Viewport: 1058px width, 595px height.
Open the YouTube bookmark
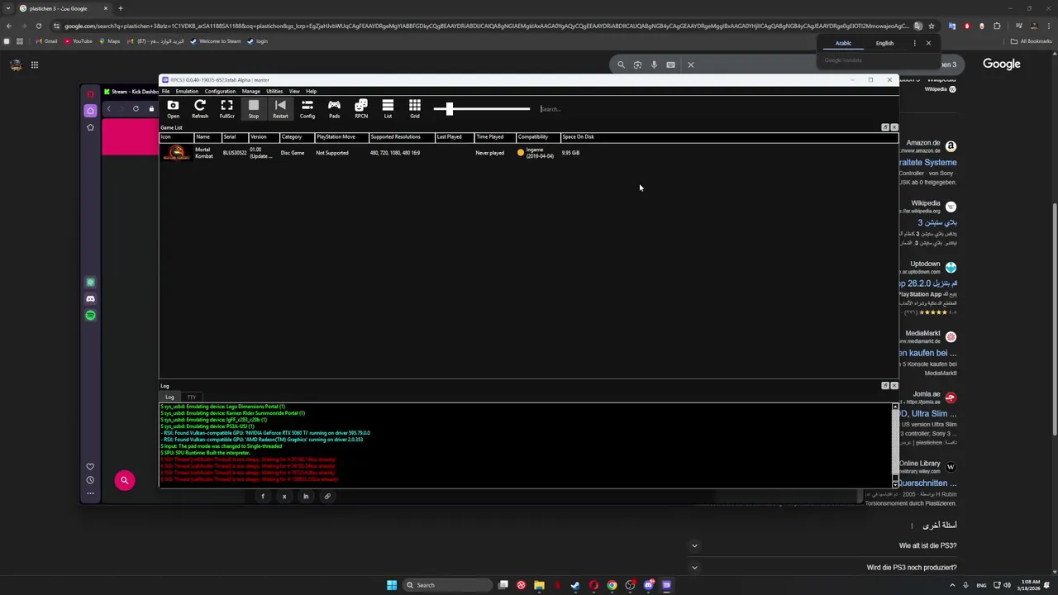point(79,41)
